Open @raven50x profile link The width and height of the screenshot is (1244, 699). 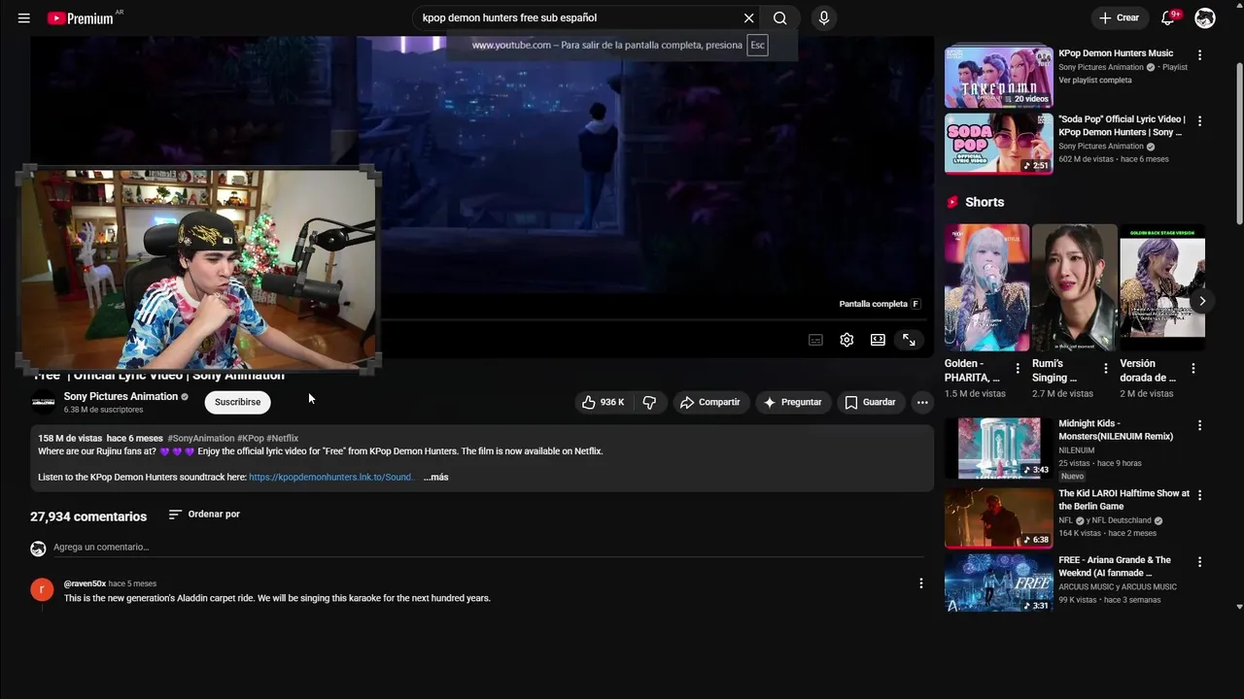[85, 583]
